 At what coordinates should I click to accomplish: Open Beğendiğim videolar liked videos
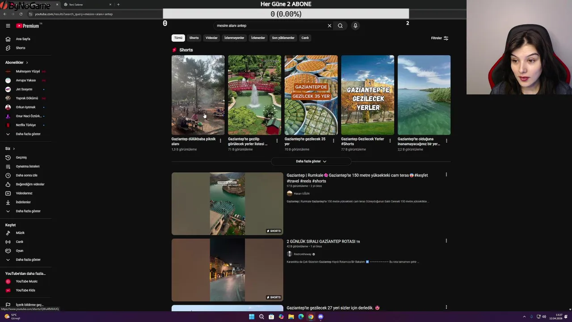tap(30, 184)
